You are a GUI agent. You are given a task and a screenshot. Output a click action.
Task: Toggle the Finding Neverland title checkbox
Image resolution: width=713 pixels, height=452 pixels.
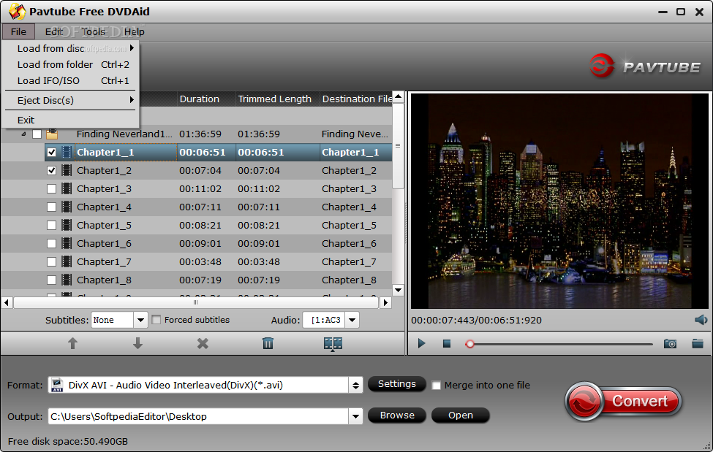coord(37,134)
